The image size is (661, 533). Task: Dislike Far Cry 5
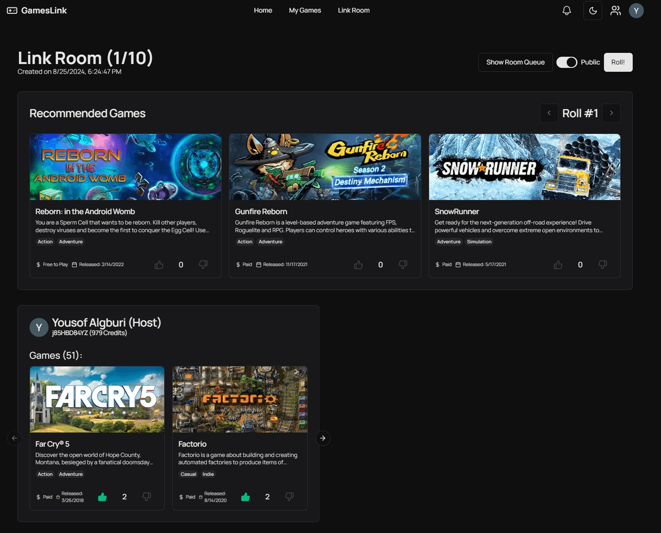[147, 497]
